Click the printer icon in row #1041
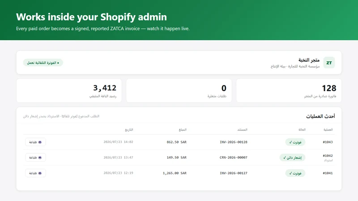The width and height of the screenshot is (358, 201). 40,173
